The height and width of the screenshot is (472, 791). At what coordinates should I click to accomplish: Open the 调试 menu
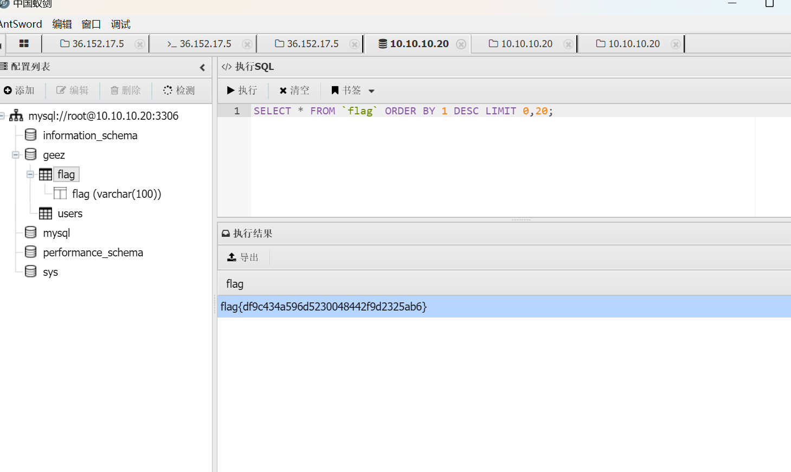pos(120,24)
